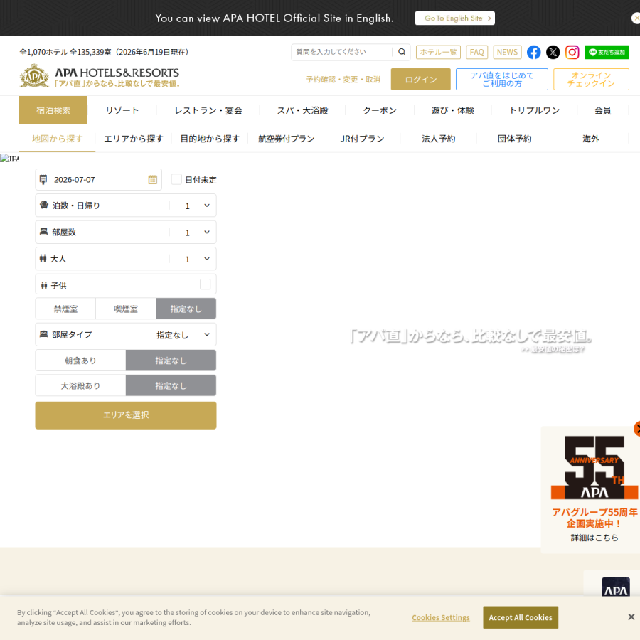Switch to 海外 tab
Screen dimensions: 640x640
click(591, 139)
